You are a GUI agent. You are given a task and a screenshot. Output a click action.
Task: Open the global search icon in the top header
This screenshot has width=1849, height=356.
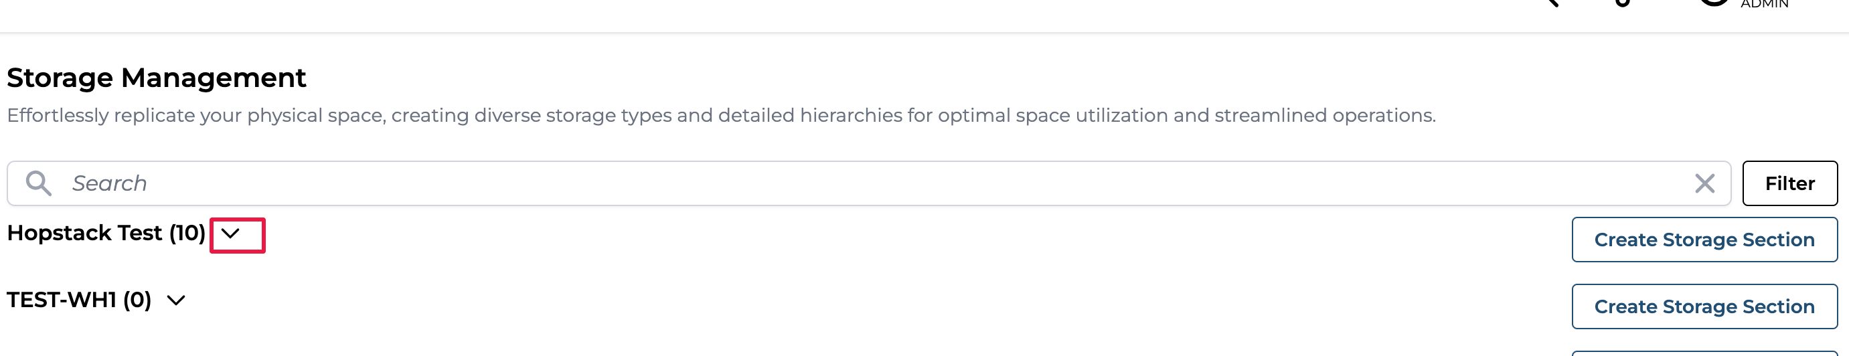tap(1551, 2)
